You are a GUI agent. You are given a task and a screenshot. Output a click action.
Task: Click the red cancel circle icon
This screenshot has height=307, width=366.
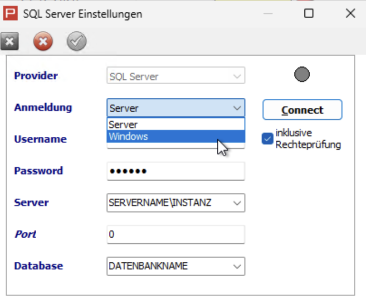[43, 41]
